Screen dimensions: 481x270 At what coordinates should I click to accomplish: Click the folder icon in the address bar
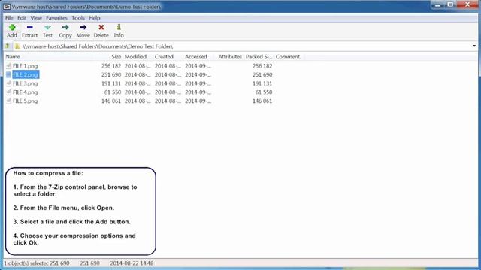pos(17,46)
